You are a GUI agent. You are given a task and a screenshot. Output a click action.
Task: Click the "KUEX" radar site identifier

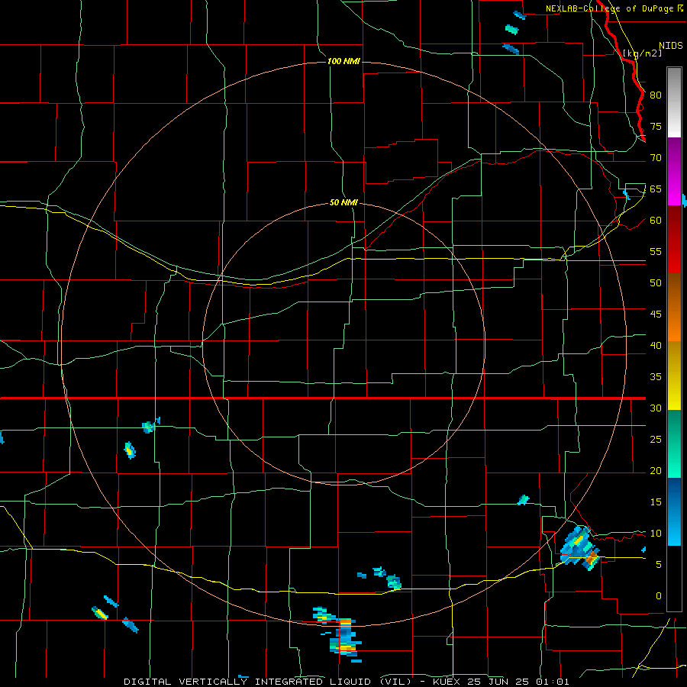point(447,682)
